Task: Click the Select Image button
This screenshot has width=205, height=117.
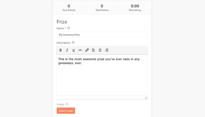Action: point(66,111)
